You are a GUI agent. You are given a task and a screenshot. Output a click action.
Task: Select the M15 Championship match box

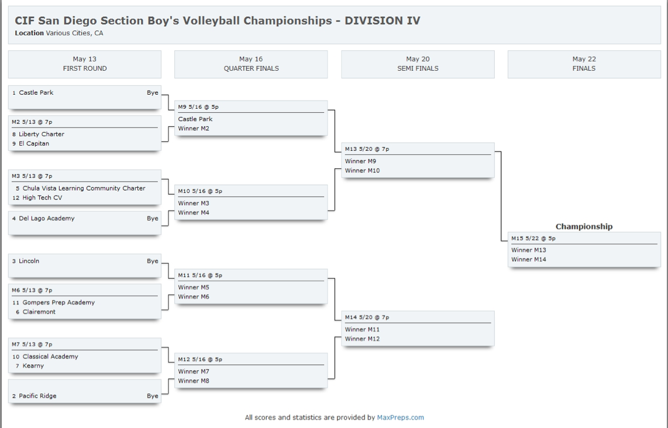[x=584, y=250]
